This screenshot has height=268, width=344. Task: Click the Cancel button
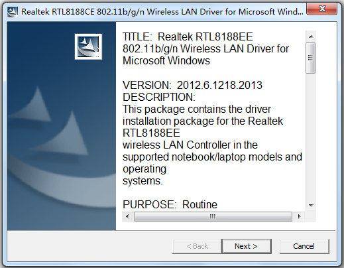click(x=304, y=246)
